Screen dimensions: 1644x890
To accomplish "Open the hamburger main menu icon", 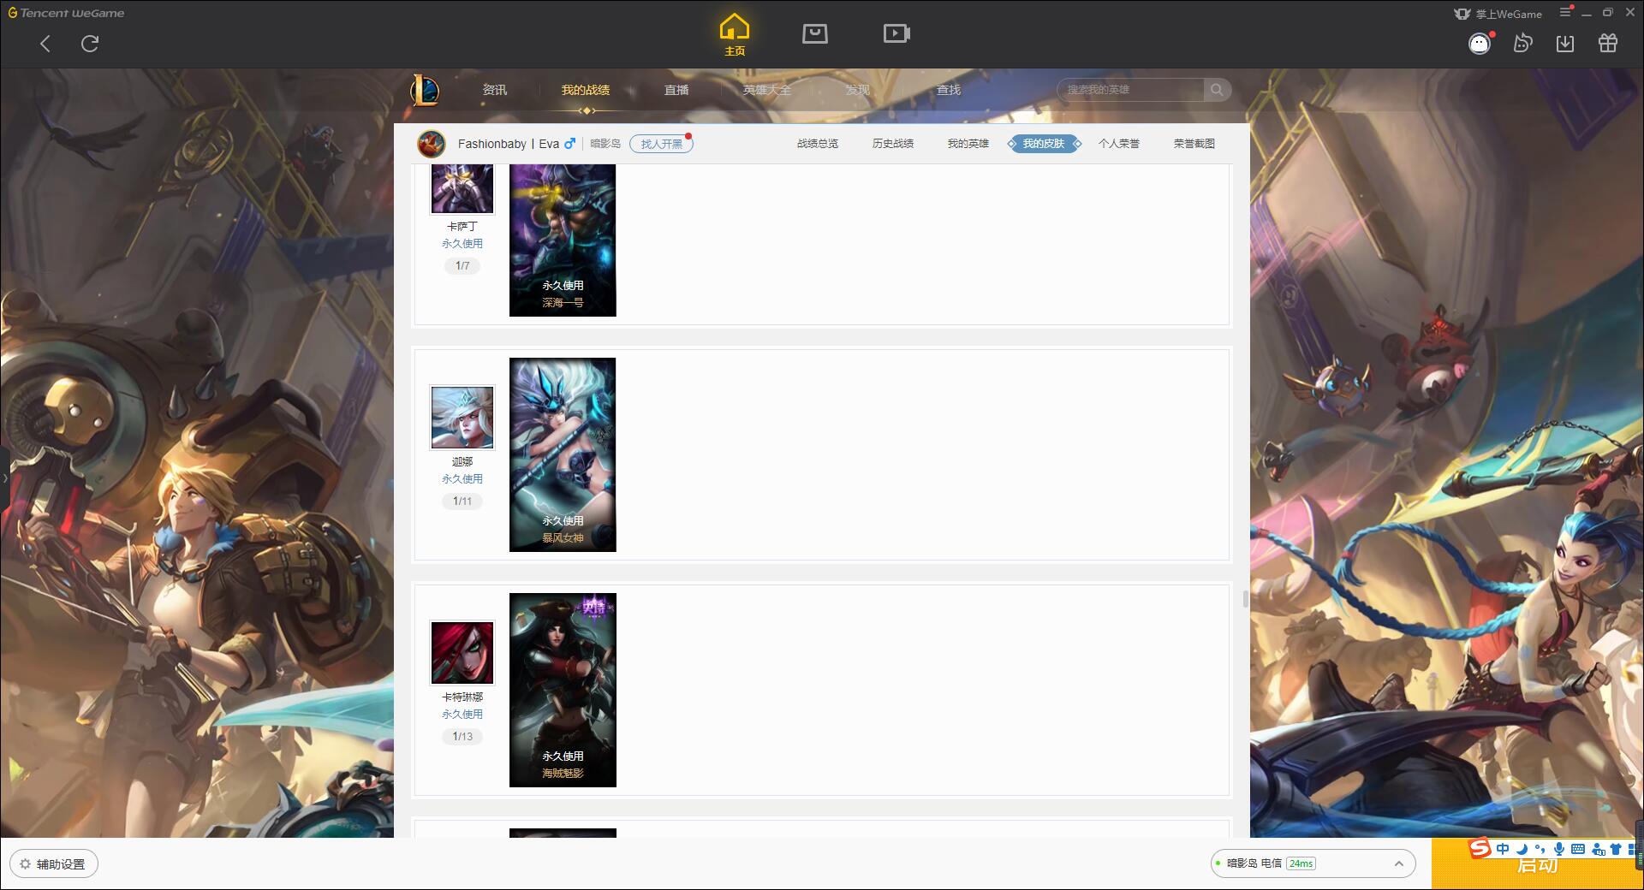I will click(x=1565, y=12).
